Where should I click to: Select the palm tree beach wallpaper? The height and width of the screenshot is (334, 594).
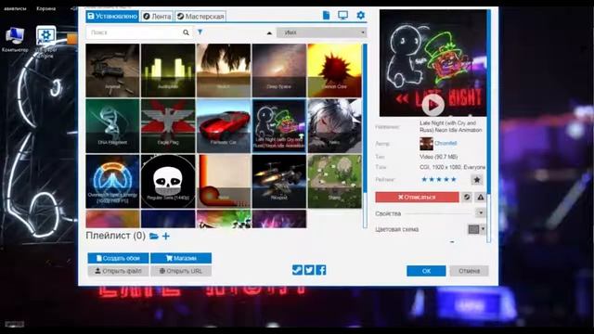point(224,71)
